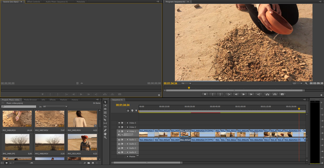
Task: Select the Zoom tool magnifier
Action: pos(105,137)
